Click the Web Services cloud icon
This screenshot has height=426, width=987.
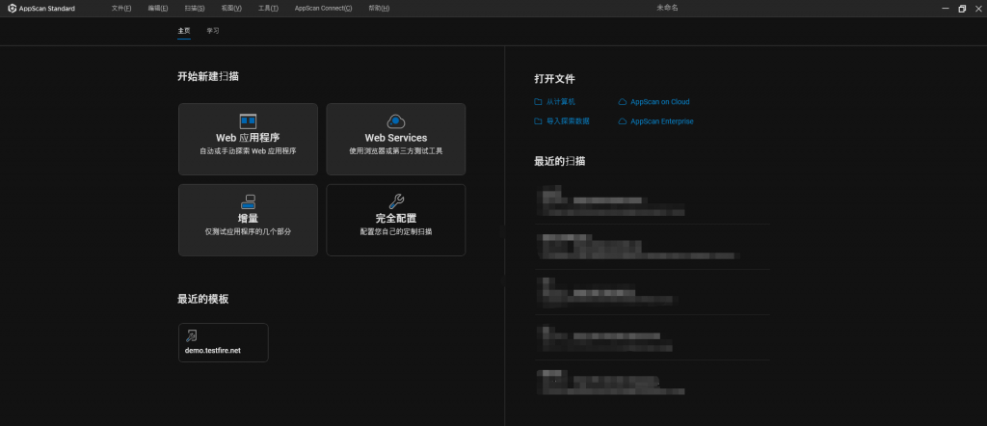396,121
